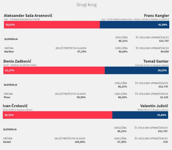Open candidate Tomaž Gantar
This screenshot has height=150, width=172.
156,61
